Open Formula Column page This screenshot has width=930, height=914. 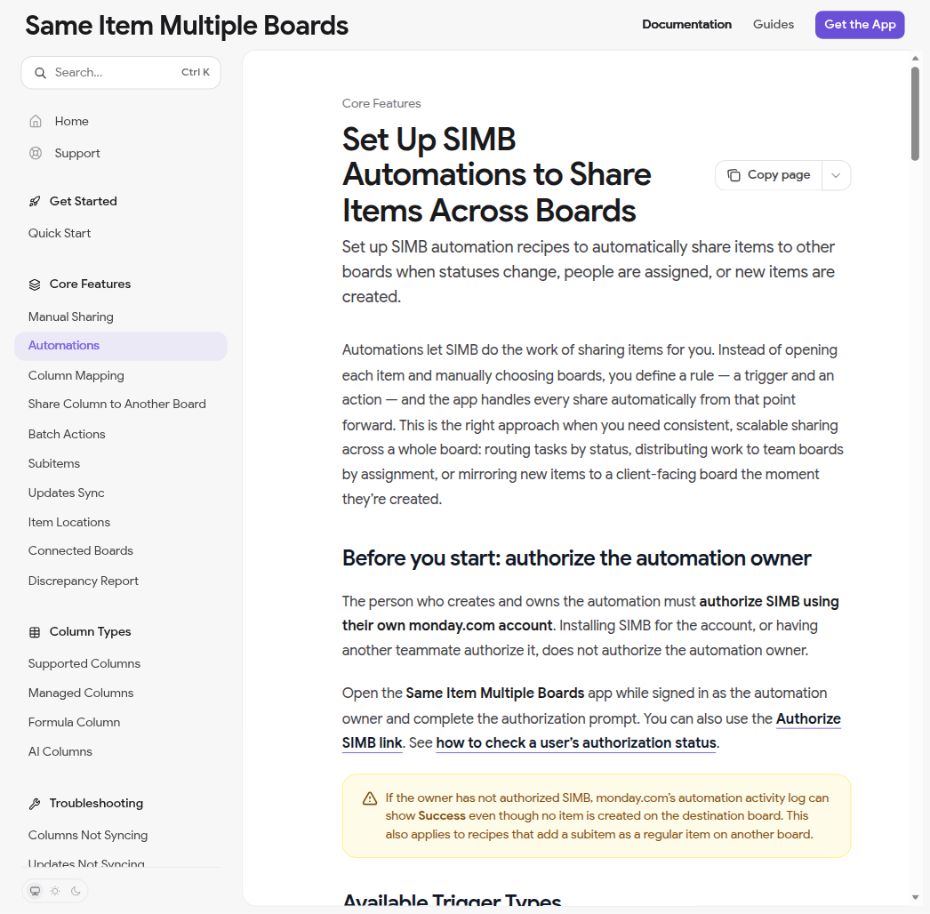coord(74,723)
